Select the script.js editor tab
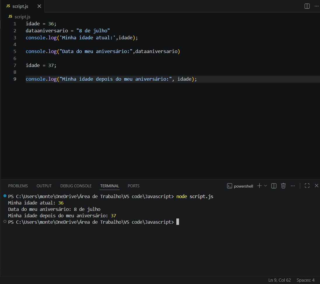The width and height of the screenshot is (320, 284). pyautogui.click(x=22, y=6)
